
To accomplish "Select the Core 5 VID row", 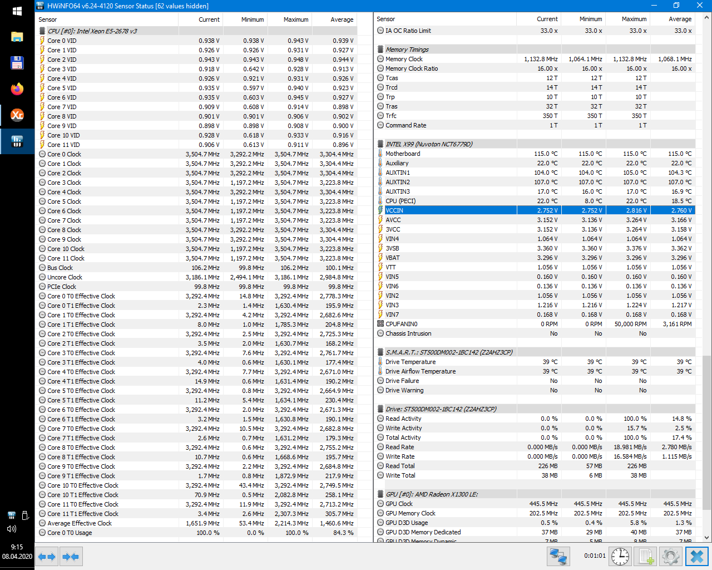I will [x=196, y=88].
